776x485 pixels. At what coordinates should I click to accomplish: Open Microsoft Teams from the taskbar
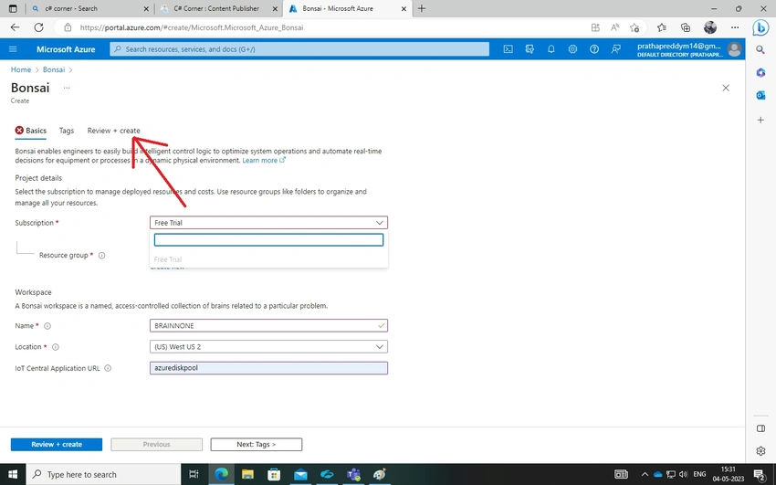pos(353,474)
